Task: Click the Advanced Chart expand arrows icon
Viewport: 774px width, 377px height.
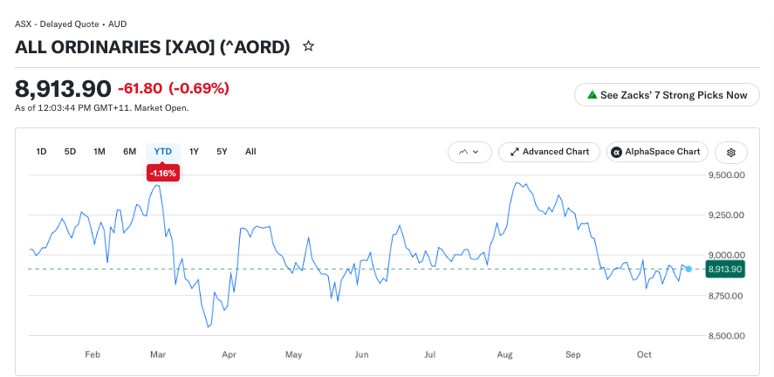Action: click(514, 152)
